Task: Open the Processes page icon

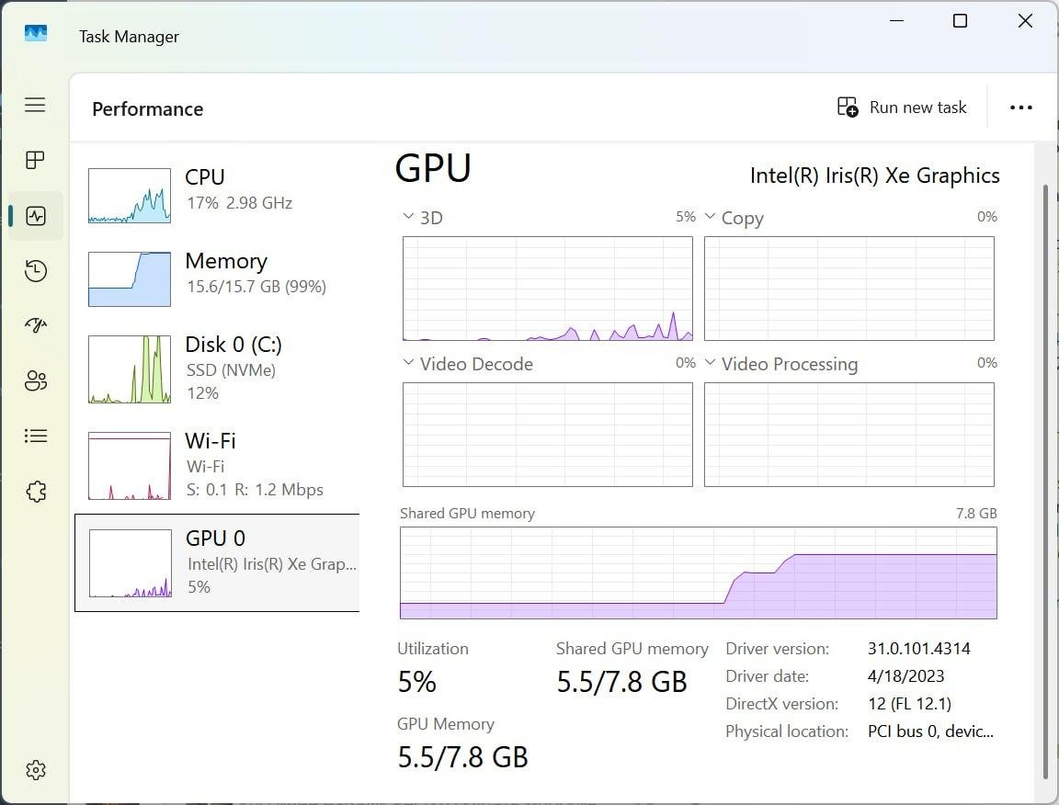Action: pos(35,160)
